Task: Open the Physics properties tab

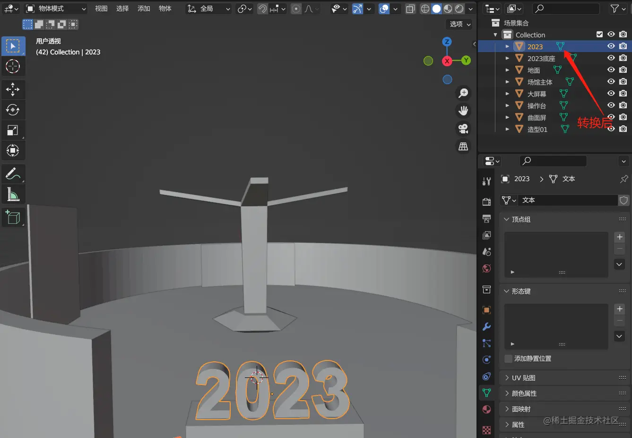Action: (x=486, y=359)
